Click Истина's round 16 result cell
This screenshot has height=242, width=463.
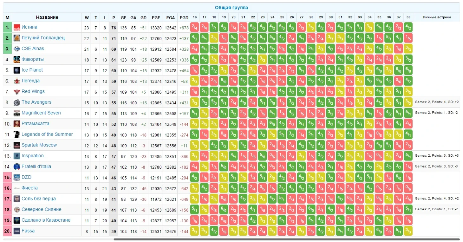[194, 27]
